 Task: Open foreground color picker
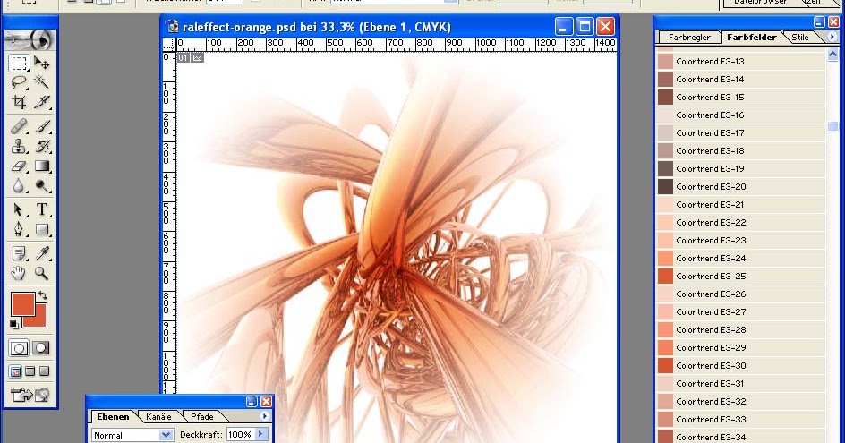(22, 303)
